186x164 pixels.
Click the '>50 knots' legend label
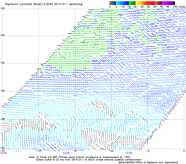179,7
